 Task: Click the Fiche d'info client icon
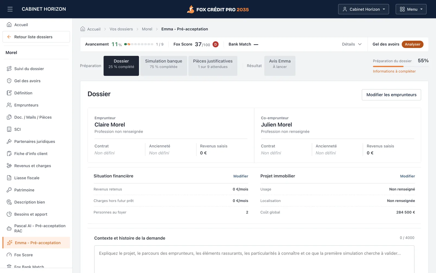click(9, 154)
